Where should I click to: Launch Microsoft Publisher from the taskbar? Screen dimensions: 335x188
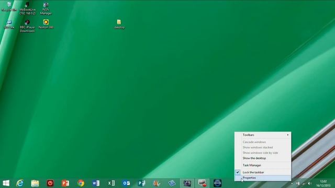coord(142,183)
